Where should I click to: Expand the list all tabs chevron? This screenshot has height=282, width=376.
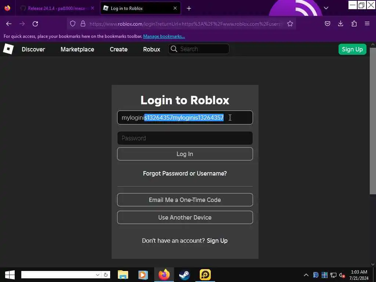326,8
